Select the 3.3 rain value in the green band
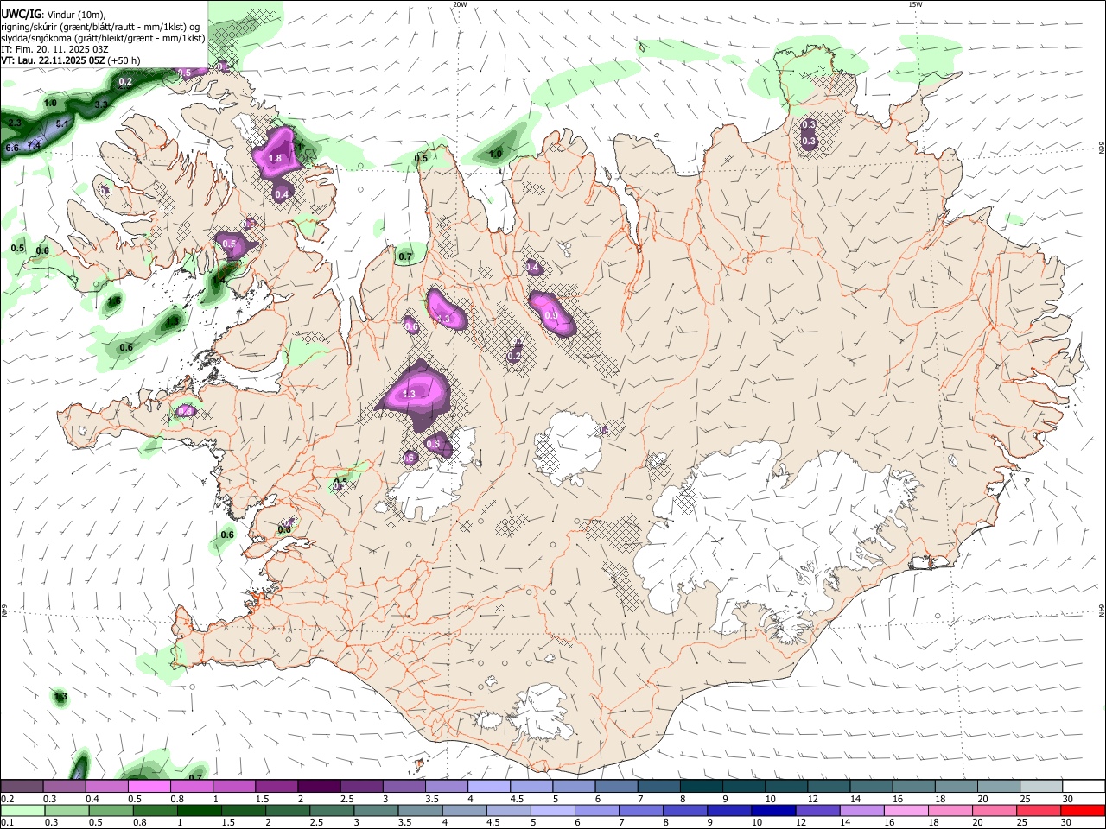 [101, 104]
